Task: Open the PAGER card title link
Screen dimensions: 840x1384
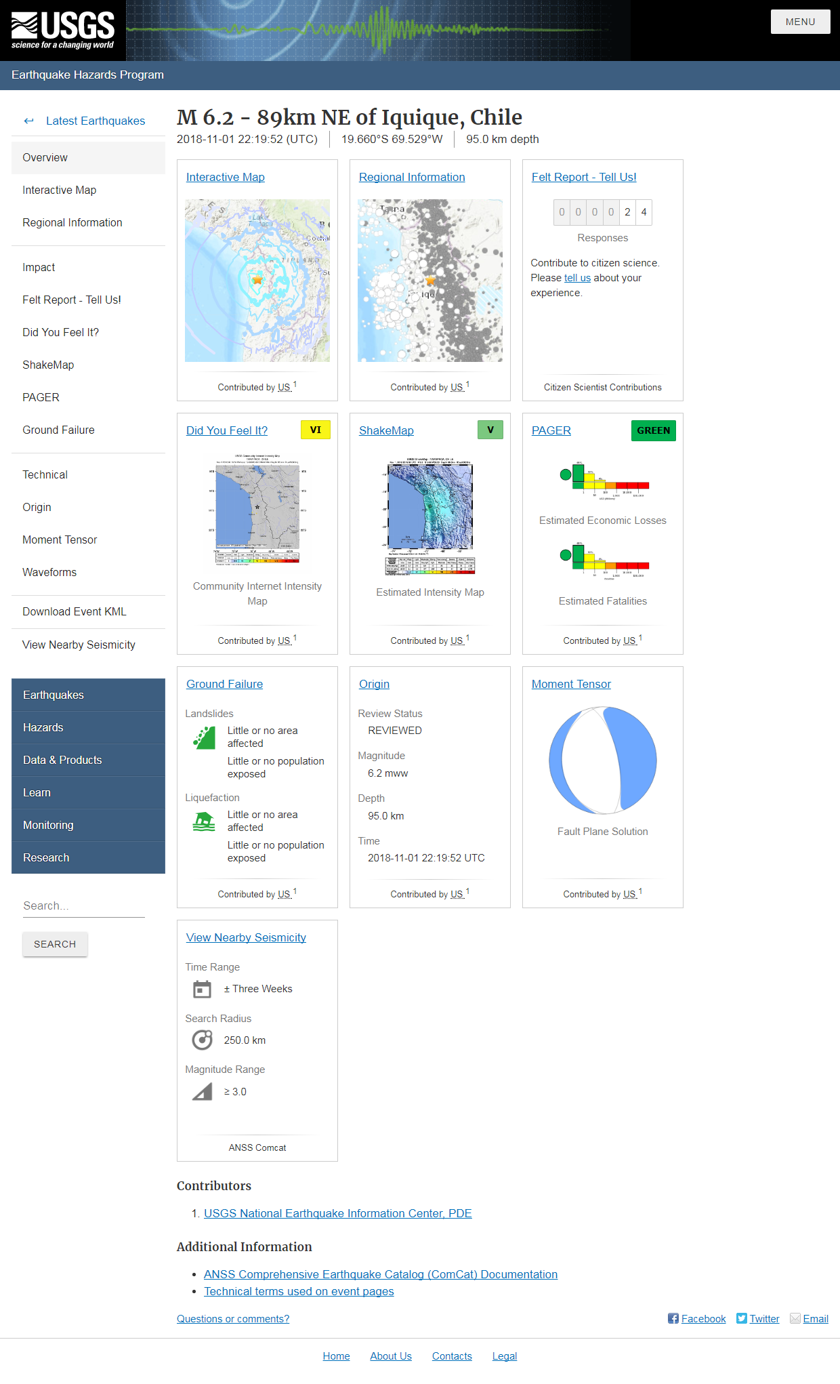Action: pos(551,430)
